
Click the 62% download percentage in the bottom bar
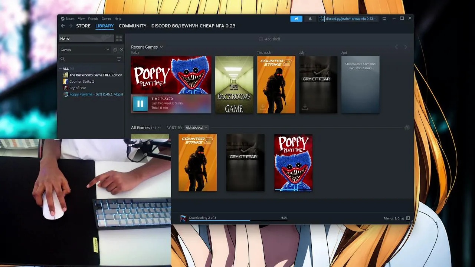click(284, 218)
